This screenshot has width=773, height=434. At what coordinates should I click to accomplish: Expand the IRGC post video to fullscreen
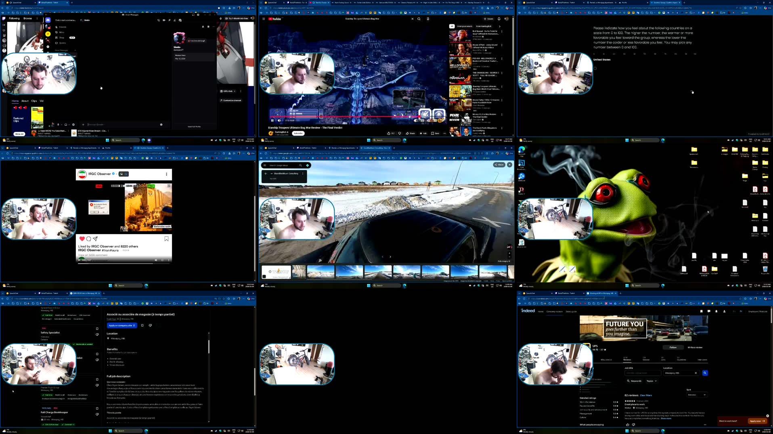[162, 260]
